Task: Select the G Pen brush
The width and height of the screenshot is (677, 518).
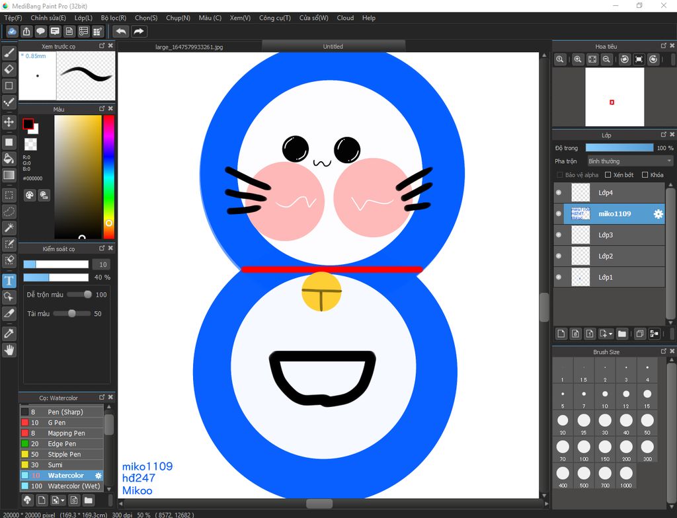Action: coord(61,423)
